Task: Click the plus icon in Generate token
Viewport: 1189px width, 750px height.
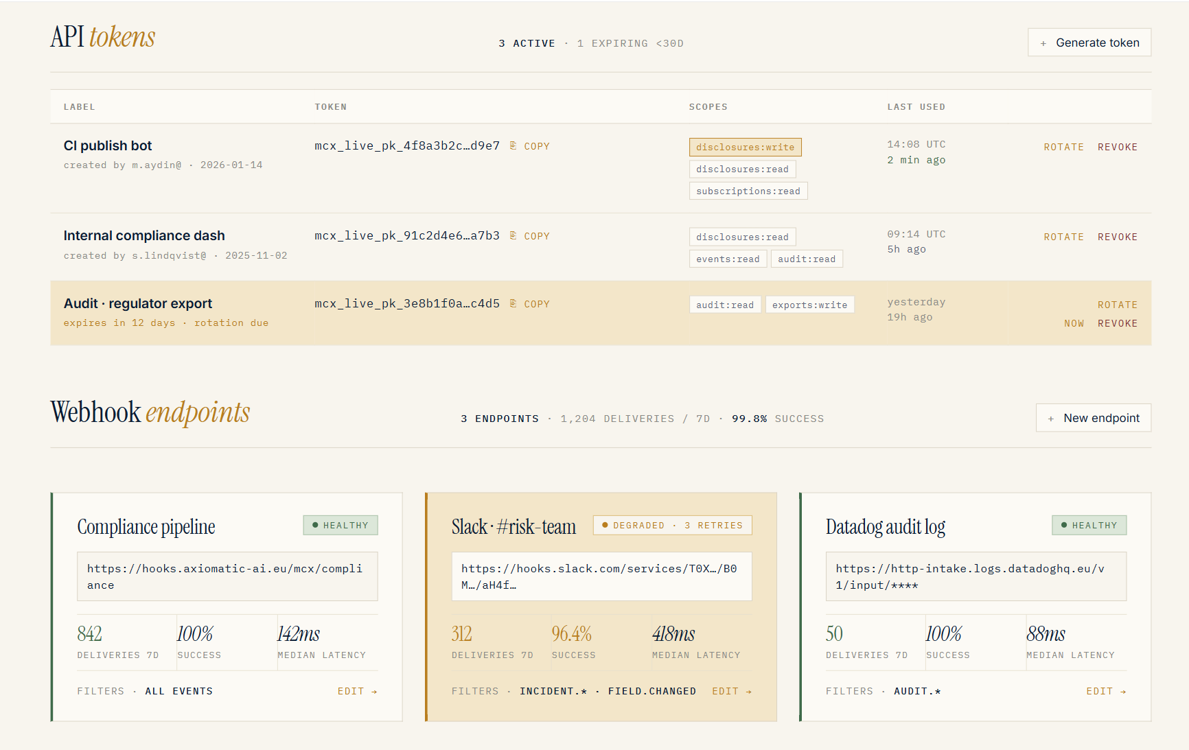Action: tap(1043, 43)
